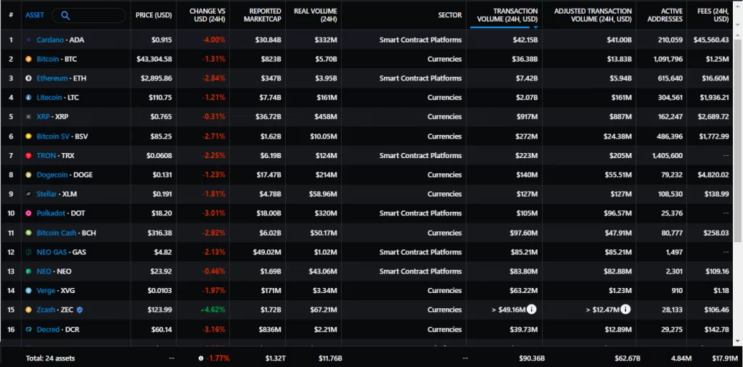Viewport: 743px width, 367px height.
Task: Click the TRON red coin icon
Action: point(28,155)
